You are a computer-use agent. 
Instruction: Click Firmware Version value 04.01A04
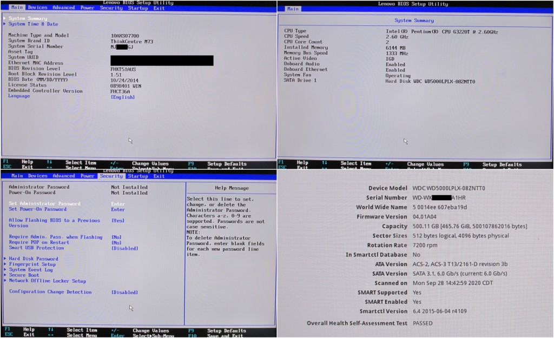tap(424, 217)
